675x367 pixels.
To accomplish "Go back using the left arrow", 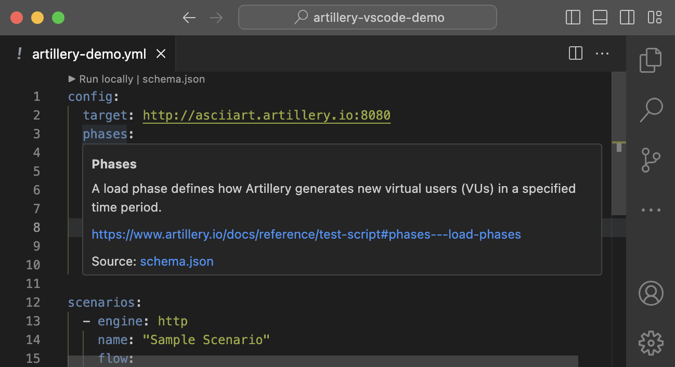I will [x=189, y=18].
